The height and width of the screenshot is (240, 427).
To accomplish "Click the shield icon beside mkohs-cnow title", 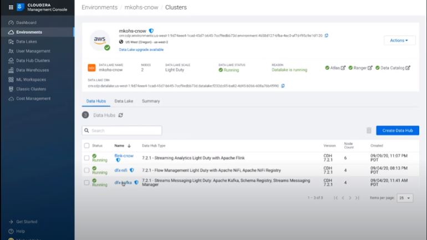I will tap(151, 30).
